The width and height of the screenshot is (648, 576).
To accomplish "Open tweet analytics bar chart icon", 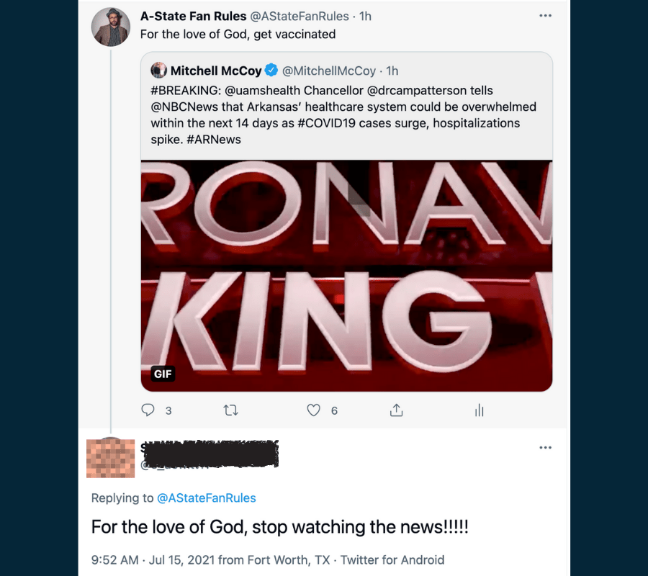I will [479, 410].
